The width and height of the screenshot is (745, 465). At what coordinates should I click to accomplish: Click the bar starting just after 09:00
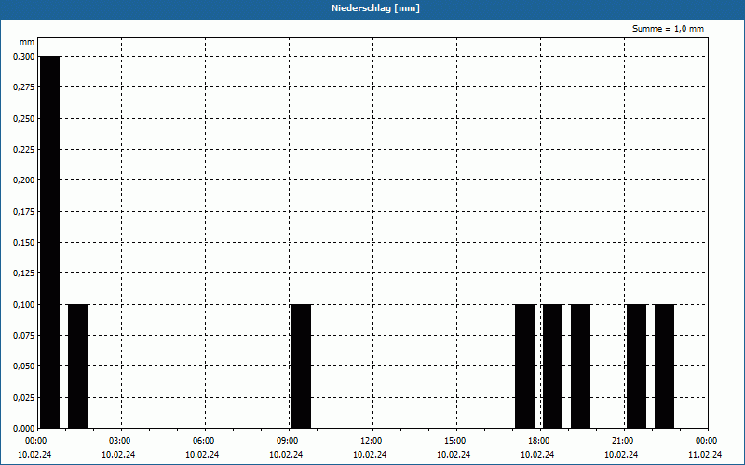pyautogui.click(x=301, y=366)
